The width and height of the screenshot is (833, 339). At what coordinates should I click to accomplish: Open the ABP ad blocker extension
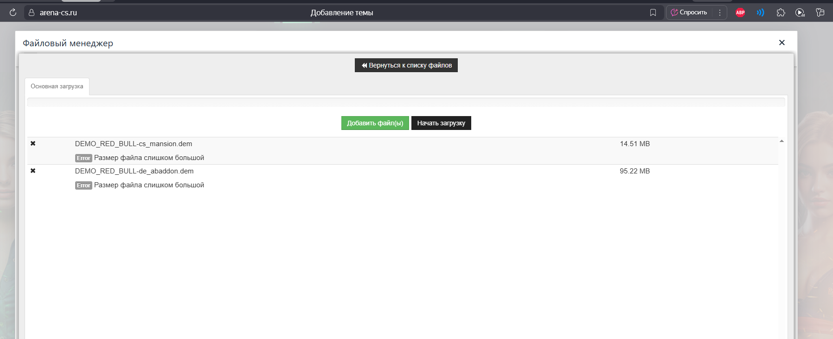(x=740, y=12)
